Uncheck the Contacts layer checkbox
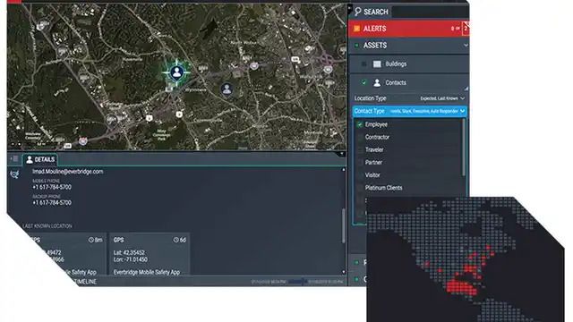573x322 pixels. 363,82
